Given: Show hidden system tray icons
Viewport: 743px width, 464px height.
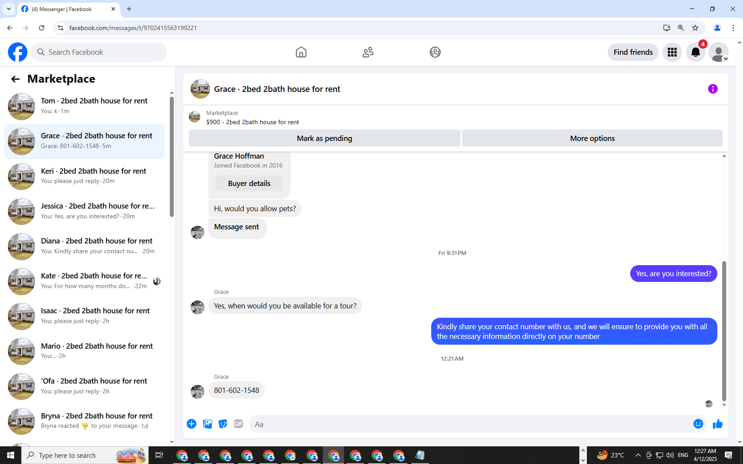Looking at the screenshot, I should [638, 455].
